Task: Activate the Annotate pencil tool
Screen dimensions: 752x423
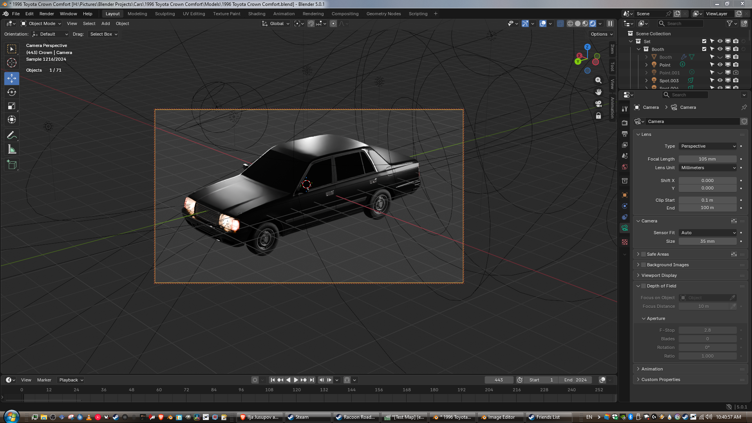Action: 12,136
